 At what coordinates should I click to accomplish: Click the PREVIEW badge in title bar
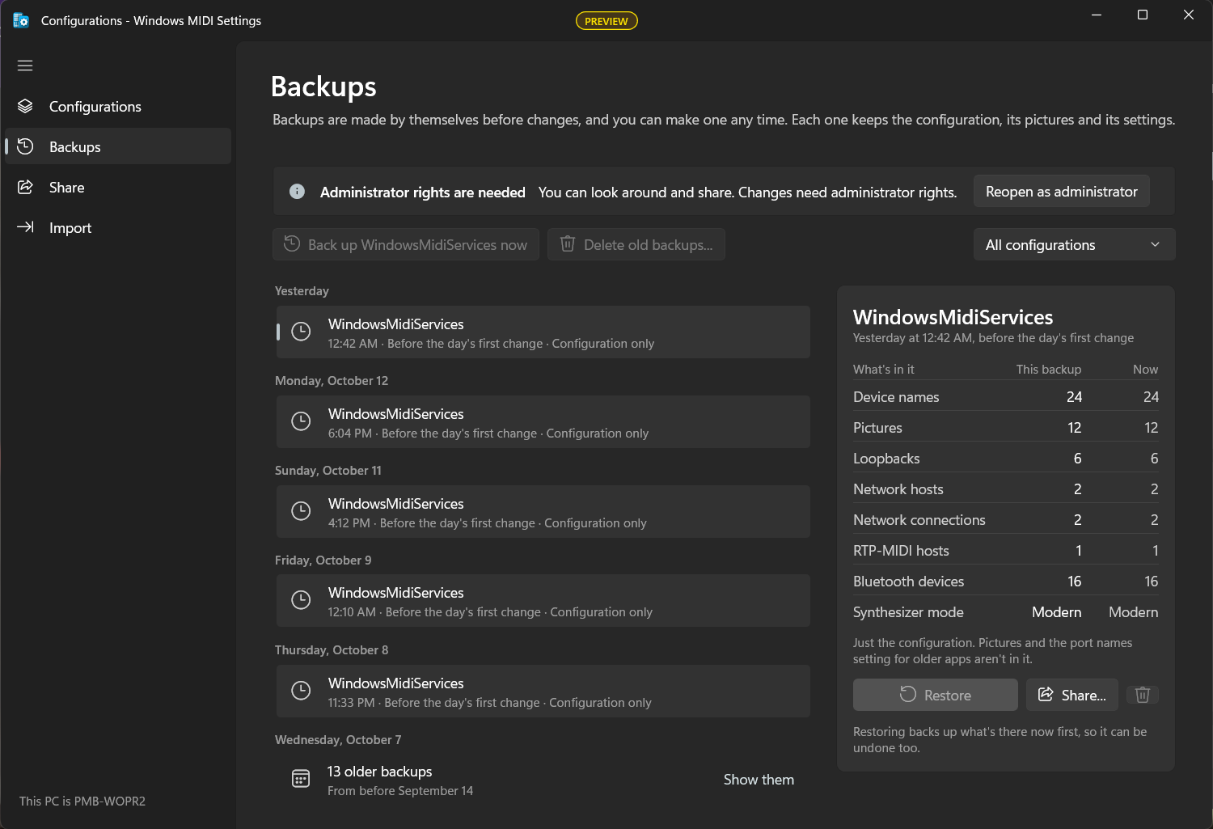point(606,21)
